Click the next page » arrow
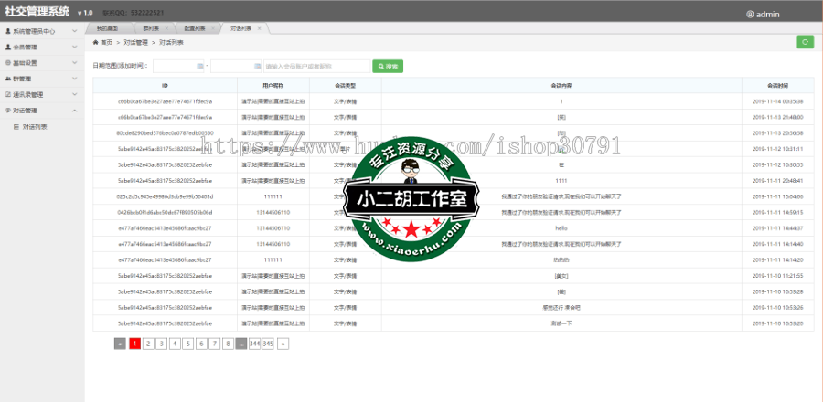This screenshot has height=402, width=823. [x=283, y=344]
